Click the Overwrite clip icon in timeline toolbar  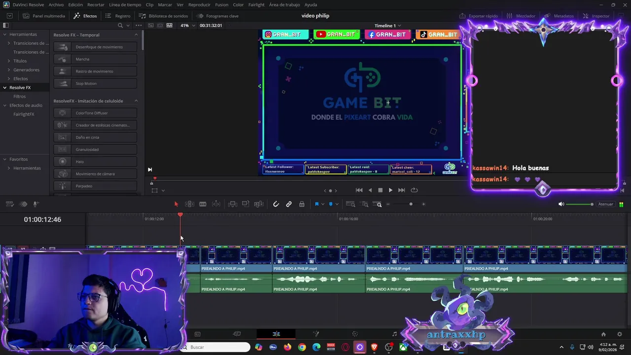pyautogui.click(x=245, y=204)
